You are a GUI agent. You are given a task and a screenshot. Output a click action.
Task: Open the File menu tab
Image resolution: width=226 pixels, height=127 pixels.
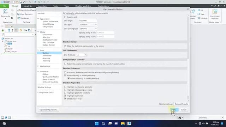pyautogui.click(x=4, y=6)
